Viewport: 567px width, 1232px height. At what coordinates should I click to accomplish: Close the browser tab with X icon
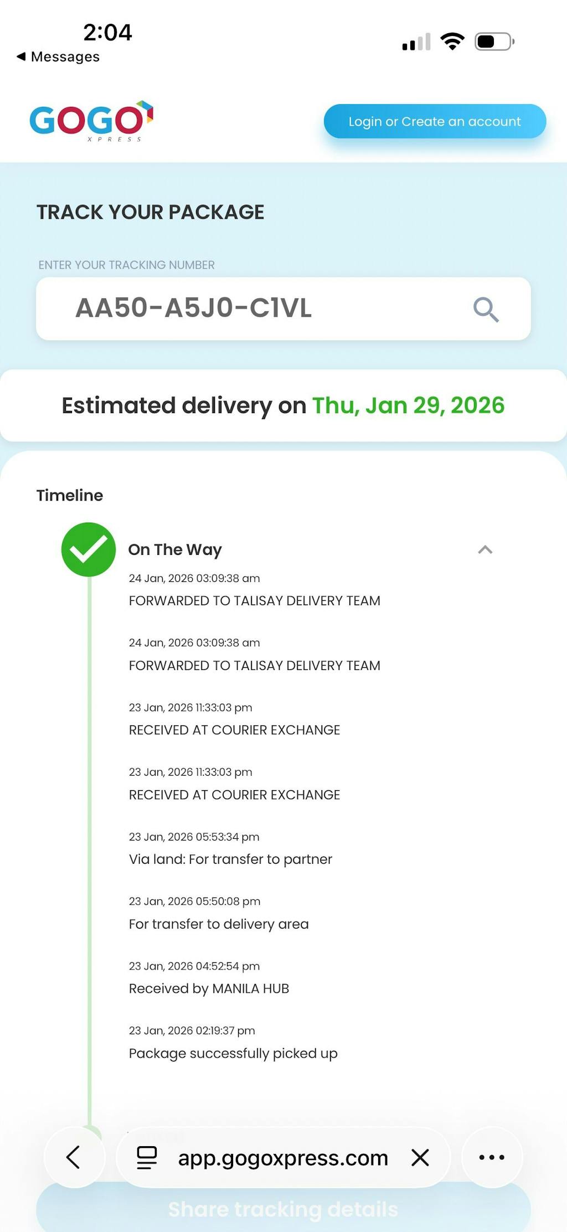(x=420, y=1157)
